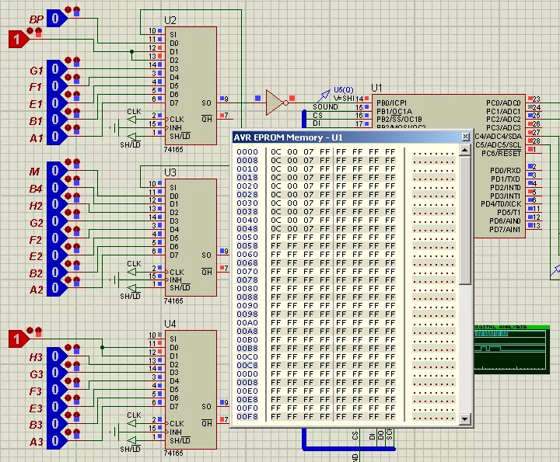The height and width of the screenshot is (462, 560).
Task: Click the U5(Q) voltage probe arrow
Action: 327,95
